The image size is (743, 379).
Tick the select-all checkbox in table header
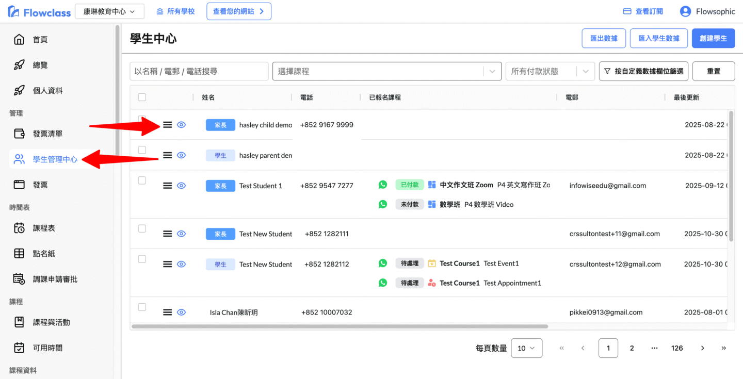(142, 97)
